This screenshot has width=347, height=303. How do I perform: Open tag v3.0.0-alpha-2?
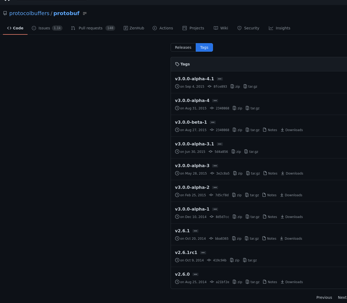point(192,187)
